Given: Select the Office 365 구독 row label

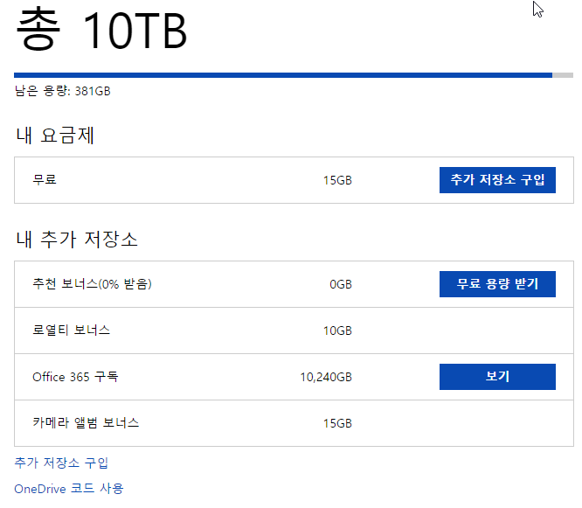Looking at the screenshot, I should tap(75, 377).
